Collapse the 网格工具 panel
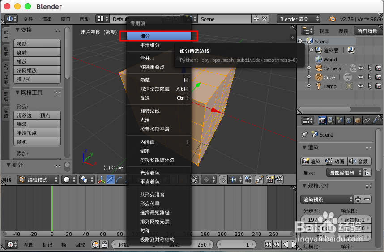The width and height of the screenshot is (384, 252). [17, 93]
